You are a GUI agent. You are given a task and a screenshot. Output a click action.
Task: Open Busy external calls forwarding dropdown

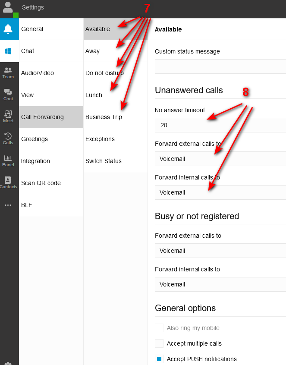220,251
